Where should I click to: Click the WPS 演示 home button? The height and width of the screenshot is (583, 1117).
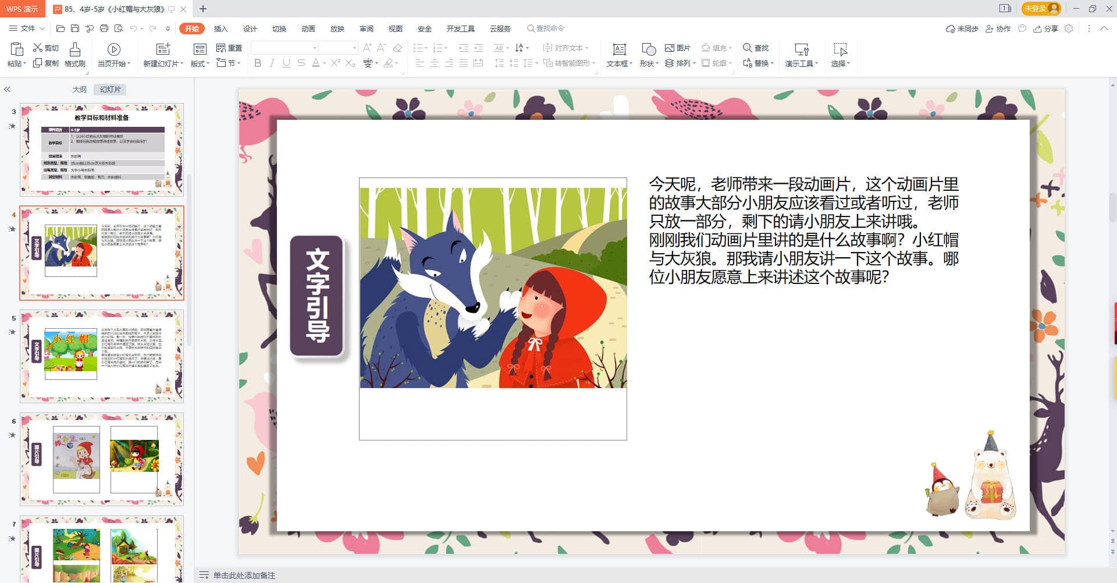pos(22,9)
